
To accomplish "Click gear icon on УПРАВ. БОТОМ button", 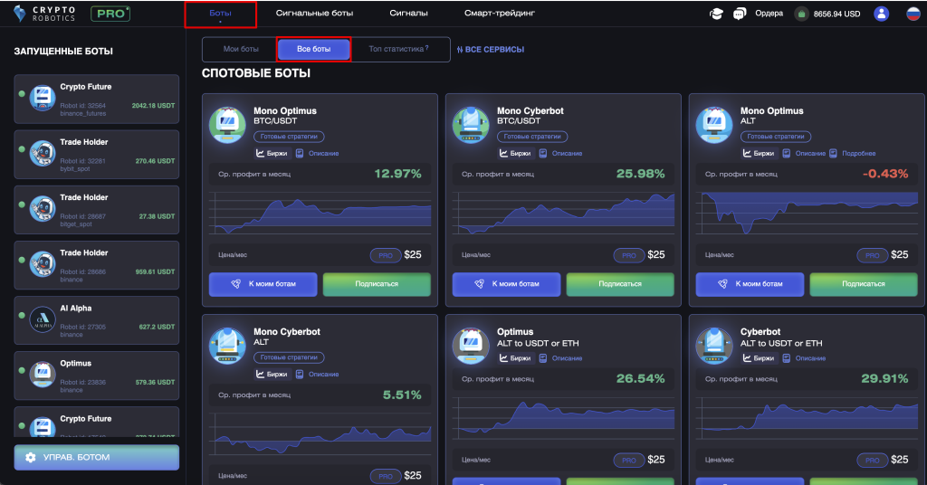I will (x=31, y=457).
